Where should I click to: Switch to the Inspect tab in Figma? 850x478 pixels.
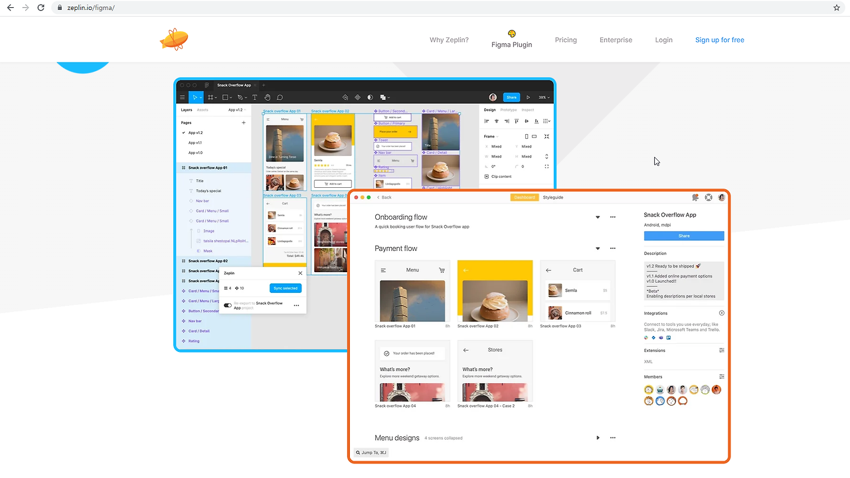(528, 110)
